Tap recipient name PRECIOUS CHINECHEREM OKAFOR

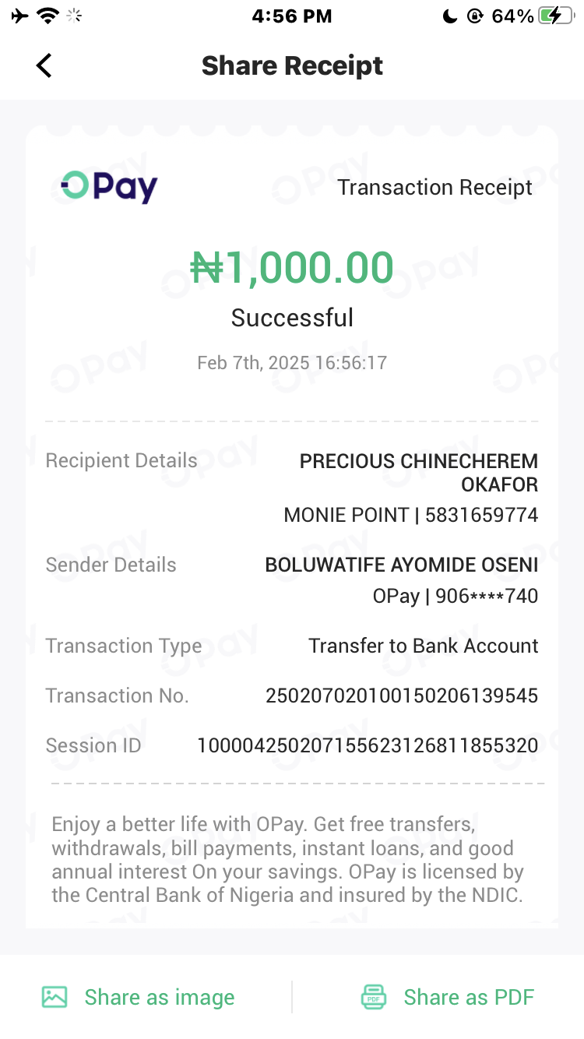coord(419,472)
